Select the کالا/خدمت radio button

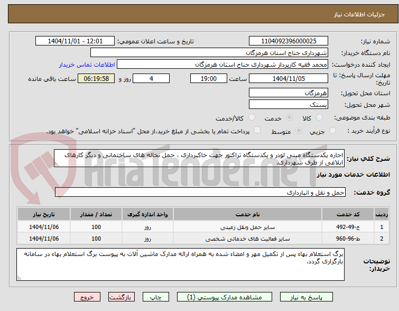click(252, 117)
